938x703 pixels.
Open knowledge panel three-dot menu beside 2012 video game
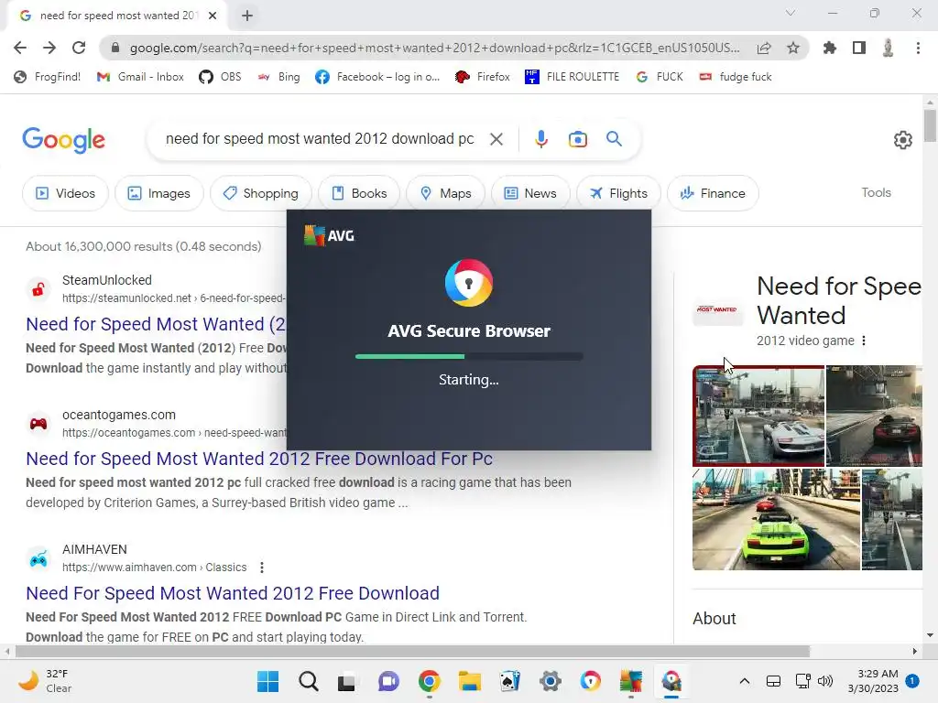point(863,341)
